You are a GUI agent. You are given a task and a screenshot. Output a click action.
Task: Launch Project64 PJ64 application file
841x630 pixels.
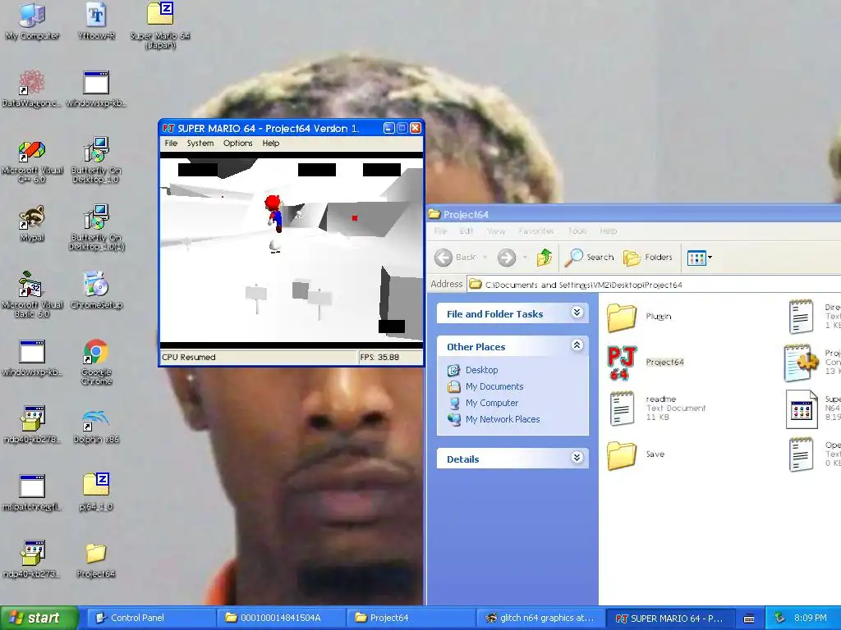click(646, 363)
